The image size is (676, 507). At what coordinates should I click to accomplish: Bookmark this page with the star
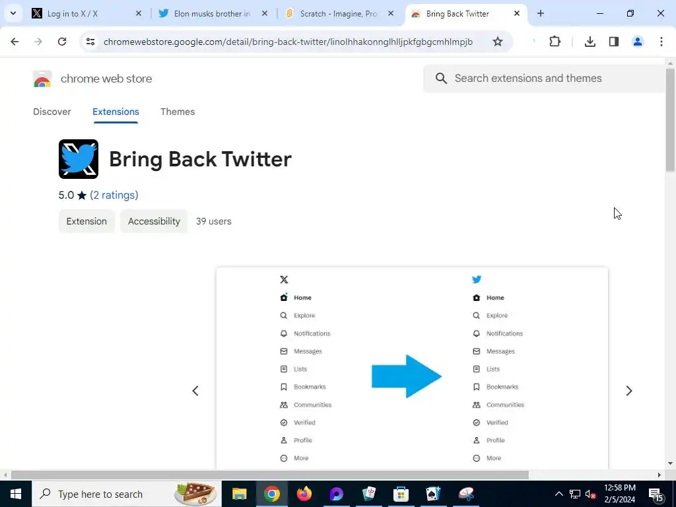pyautogui.click(x=498, y=42)
